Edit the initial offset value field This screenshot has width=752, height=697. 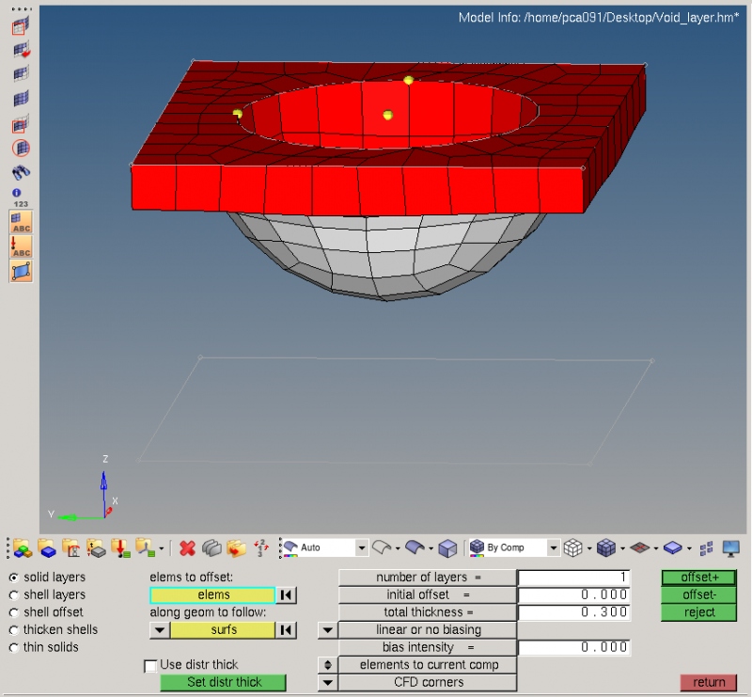[574, 595]
